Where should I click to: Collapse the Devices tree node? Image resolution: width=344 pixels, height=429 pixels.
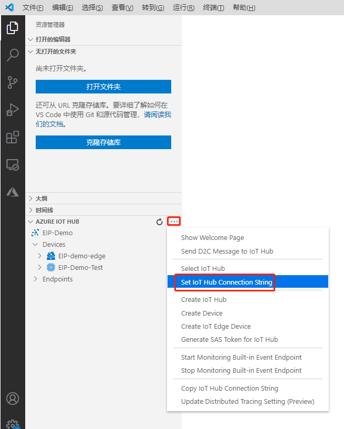(35, 244)
